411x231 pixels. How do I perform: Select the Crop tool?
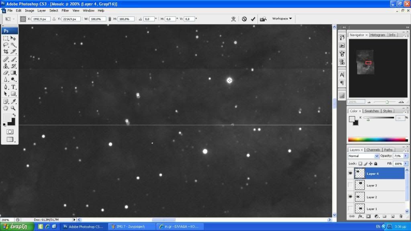tap(6, 51)
